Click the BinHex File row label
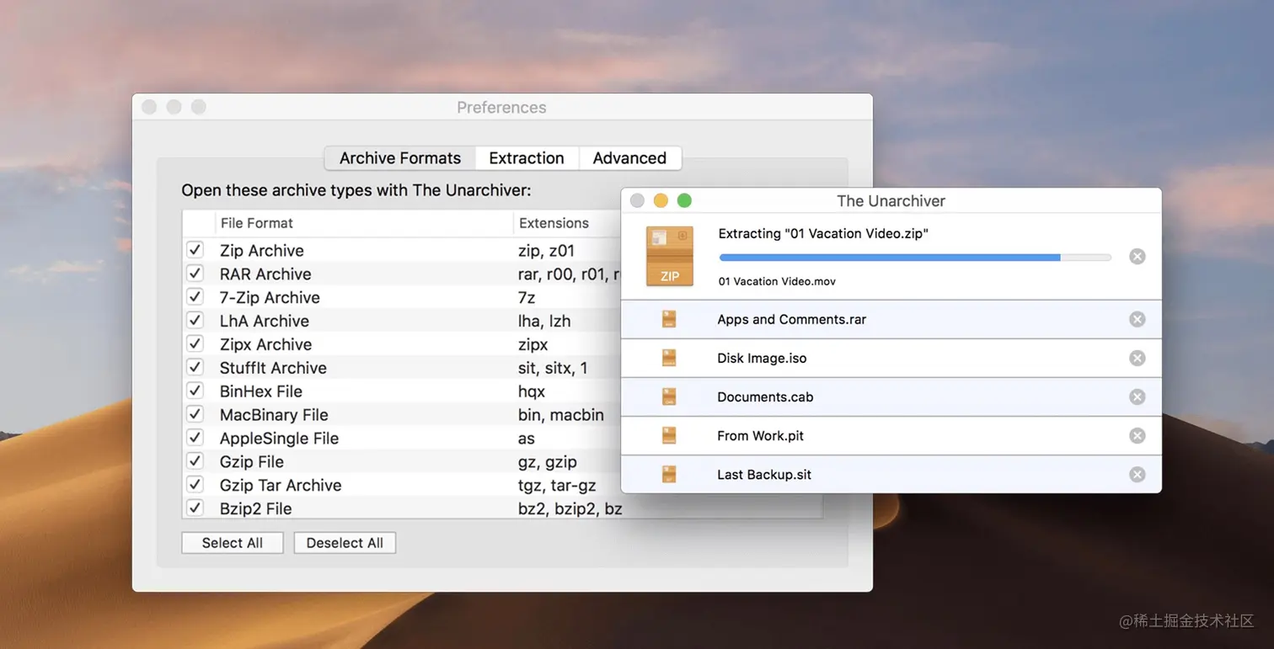The image size is (1274, 649). coord(261,391)
